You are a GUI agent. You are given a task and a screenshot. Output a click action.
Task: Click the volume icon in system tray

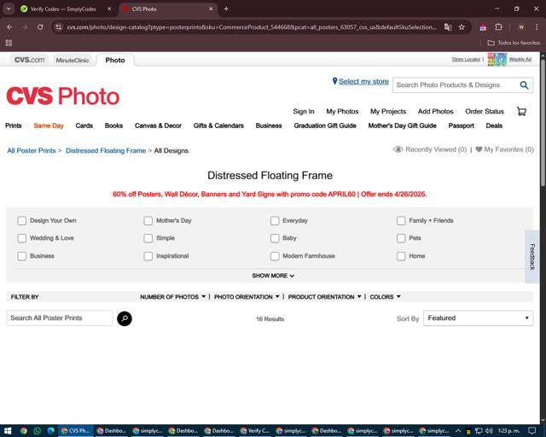489,431
